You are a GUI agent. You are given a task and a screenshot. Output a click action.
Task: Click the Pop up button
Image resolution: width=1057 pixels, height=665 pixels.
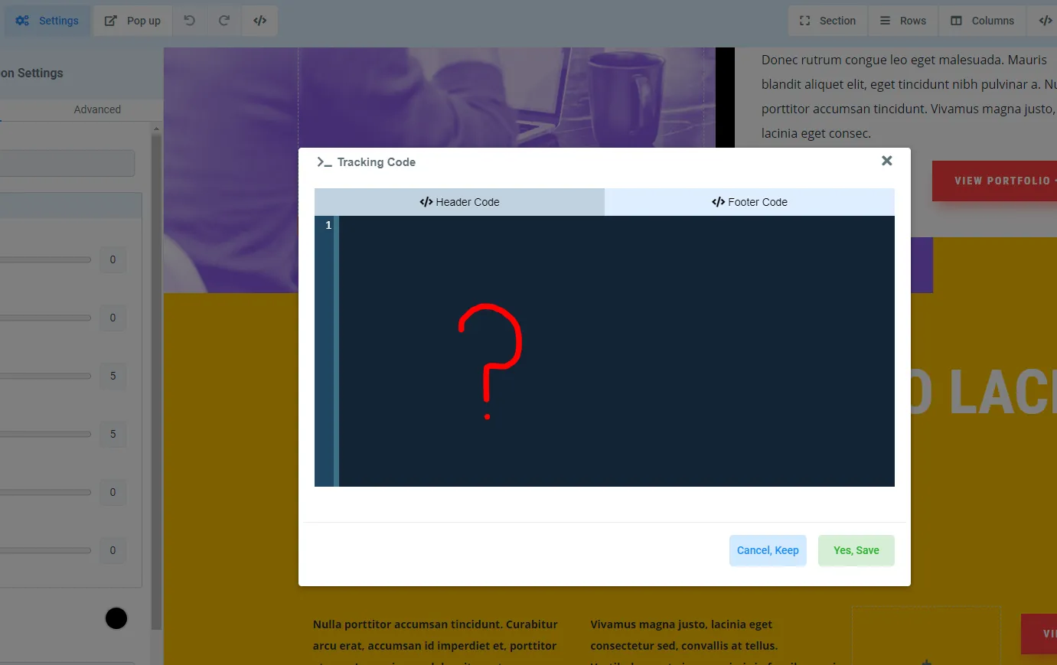(133, 21)
